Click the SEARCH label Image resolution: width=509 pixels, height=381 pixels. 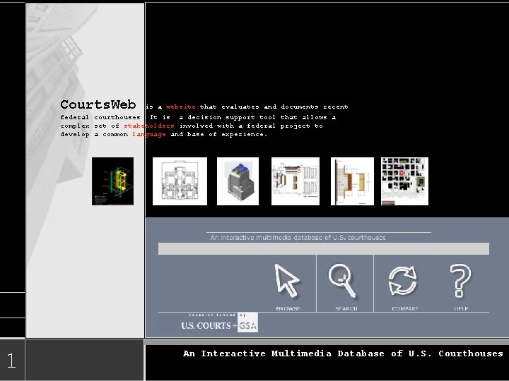pos(346,309)
